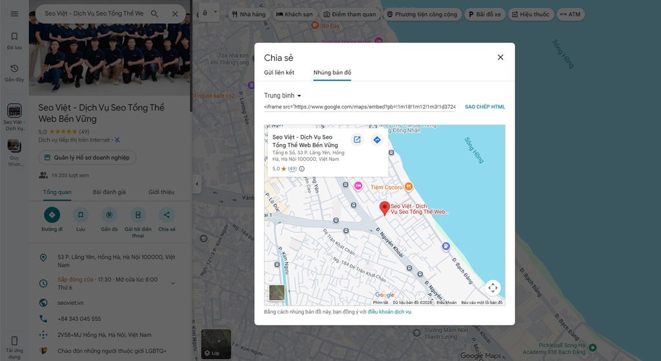661x361 pixels.
Task: Click the pink hotel marker on embed map
Action: tap(358, 186)
